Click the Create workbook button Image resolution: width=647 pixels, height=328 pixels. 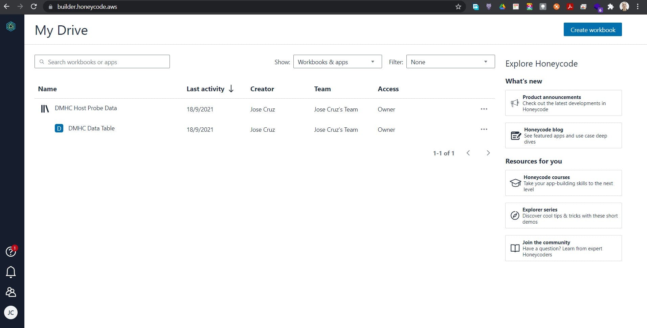point(593,29)
